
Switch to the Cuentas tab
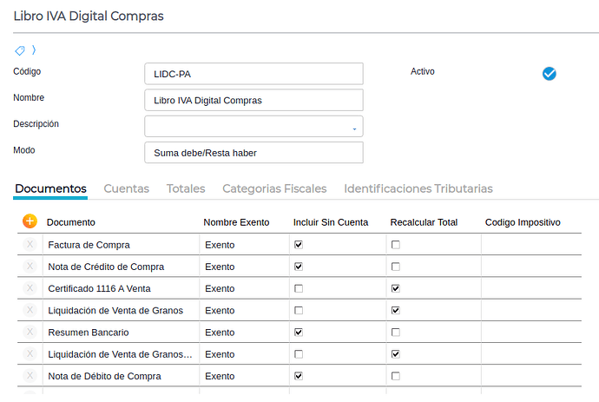[127, 188]
